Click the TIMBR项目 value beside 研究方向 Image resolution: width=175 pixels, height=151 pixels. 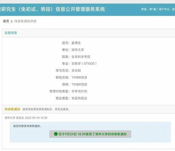coord(79,78)
